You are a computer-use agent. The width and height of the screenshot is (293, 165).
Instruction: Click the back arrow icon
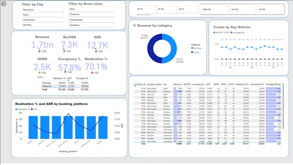[x=4, y=4]
